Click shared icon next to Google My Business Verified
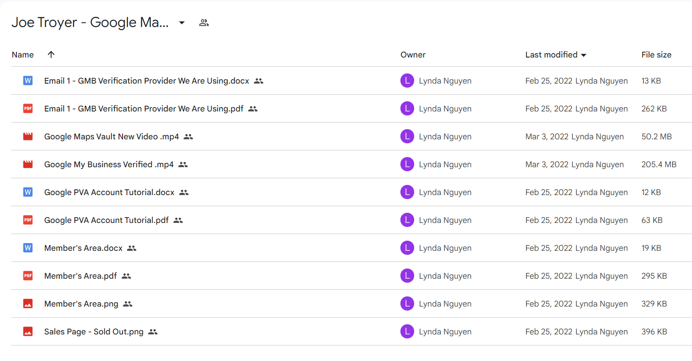 point(183,165)
